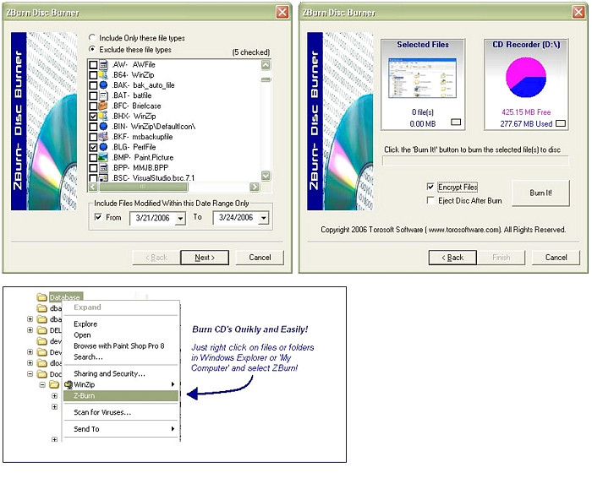
Task: Check the .BFC Briefcase checkbox
Action: tap(93, 106)
